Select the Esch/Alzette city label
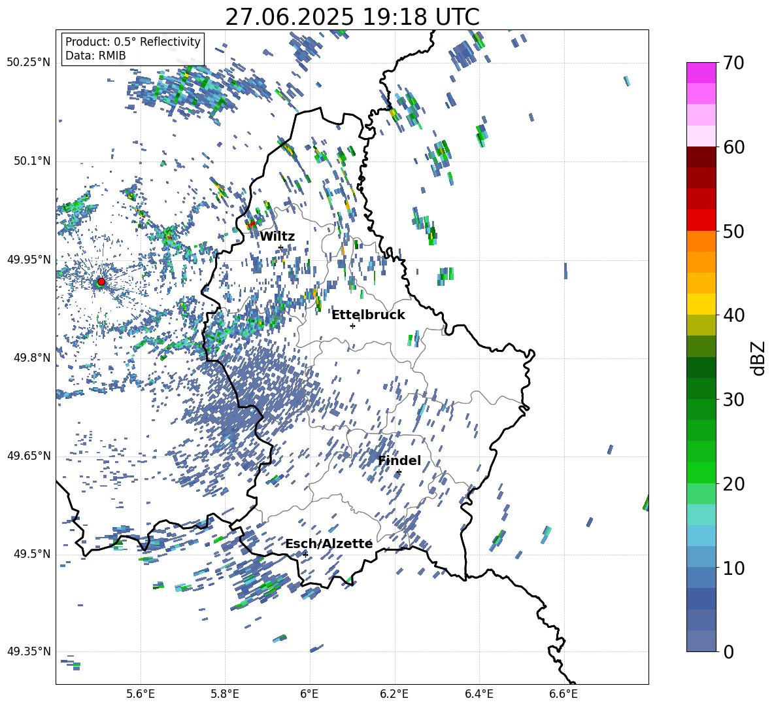774x707 pixels. 329,544
